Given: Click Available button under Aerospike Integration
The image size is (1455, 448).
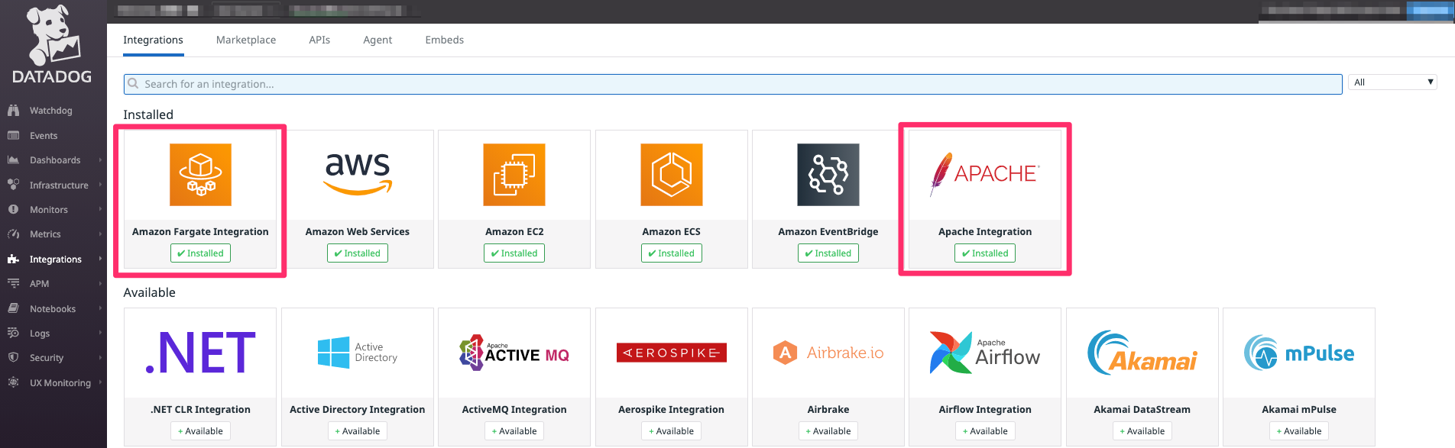Looking at the screenshot, I should pyautogui.click(x=672, y=431).
